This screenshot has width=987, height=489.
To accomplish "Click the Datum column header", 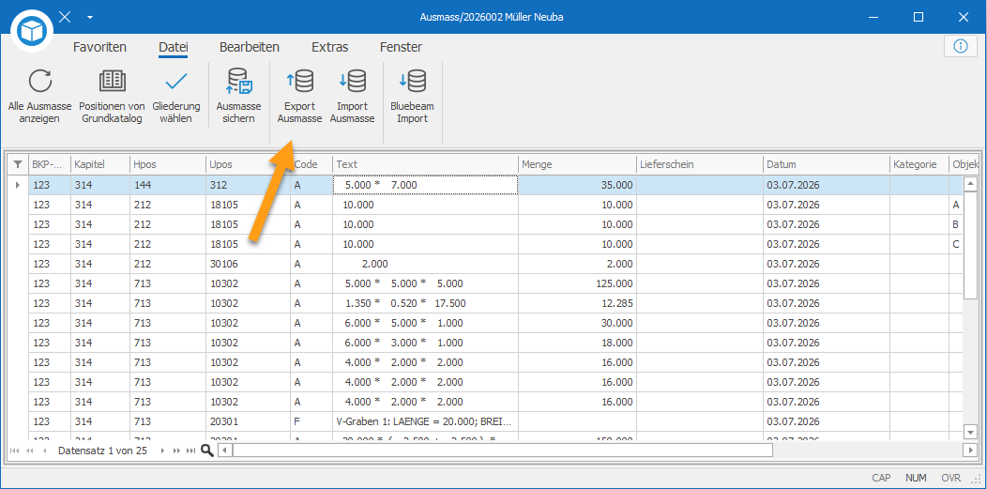I will point(826,164).
